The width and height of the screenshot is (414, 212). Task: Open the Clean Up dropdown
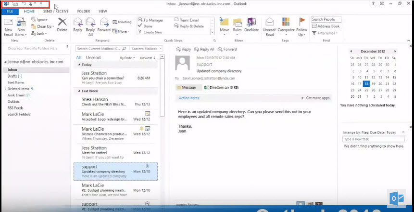43,26
